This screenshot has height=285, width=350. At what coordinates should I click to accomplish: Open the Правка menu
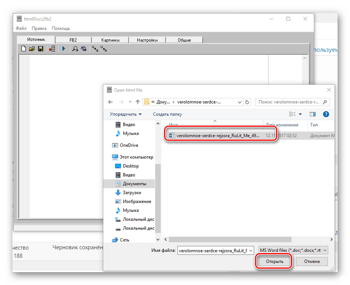39,28
